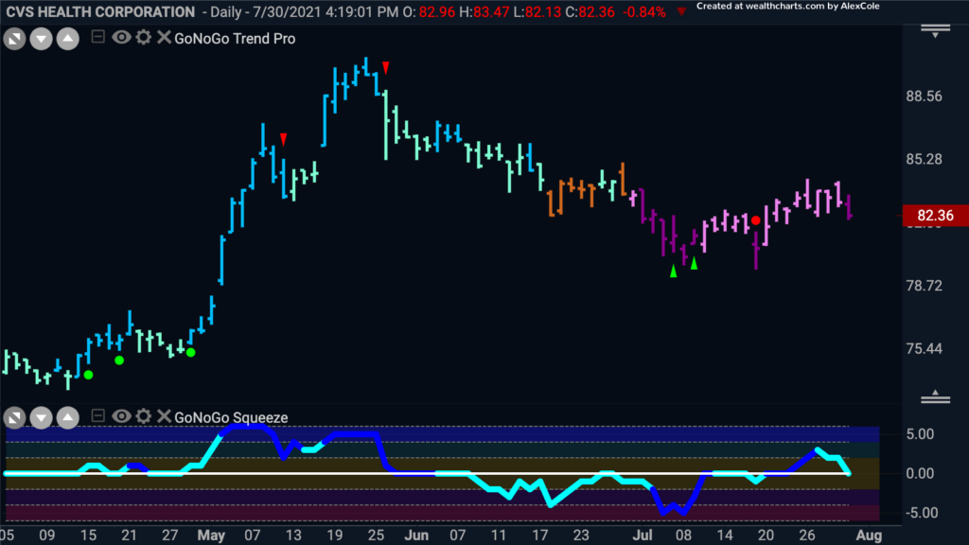Move Trend Pro pane up with arrow
The height and width of the screenshot is (545, 969).
click(67, 40)
